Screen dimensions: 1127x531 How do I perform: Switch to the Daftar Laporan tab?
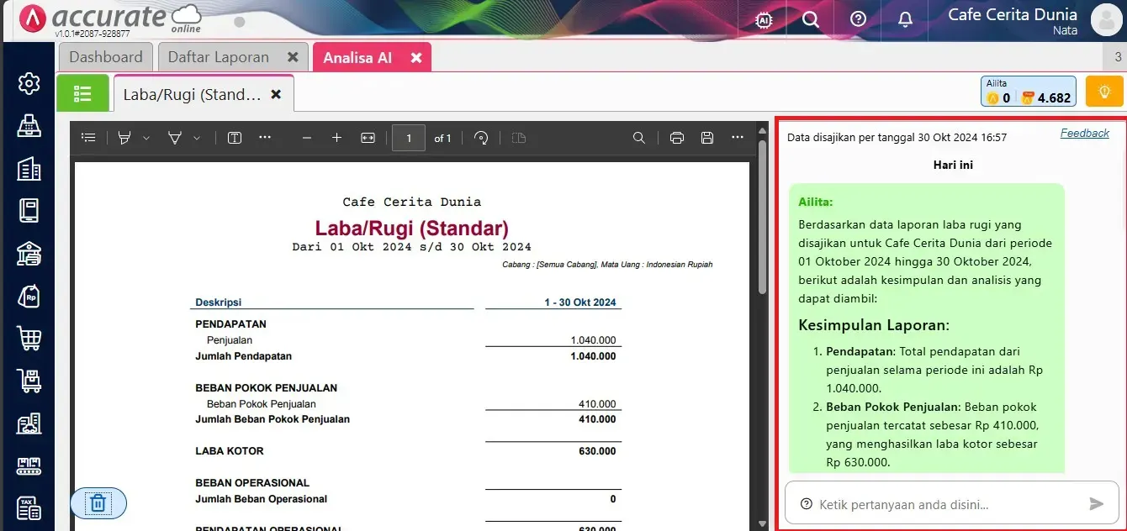coord(219,57)
